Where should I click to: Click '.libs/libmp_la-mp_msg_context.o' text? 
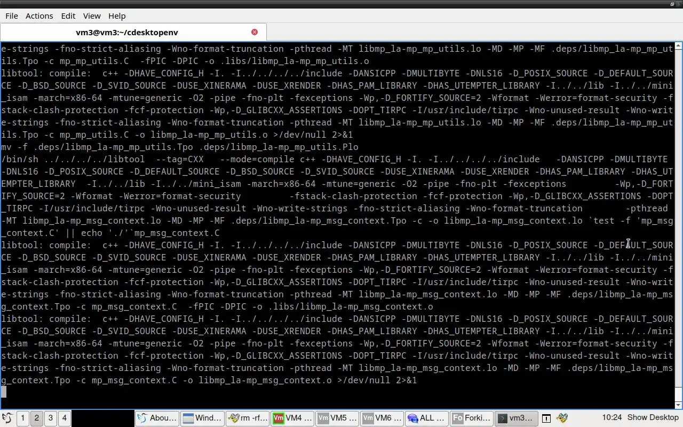[x=351, y=306]
